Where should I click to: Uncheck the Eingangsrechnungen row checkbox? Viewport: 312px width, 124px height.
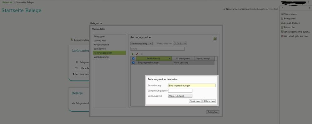(133, 63)
